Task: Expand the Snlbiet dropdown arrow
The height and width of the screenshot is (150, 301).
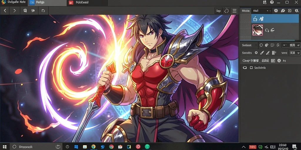Action: 255,45
